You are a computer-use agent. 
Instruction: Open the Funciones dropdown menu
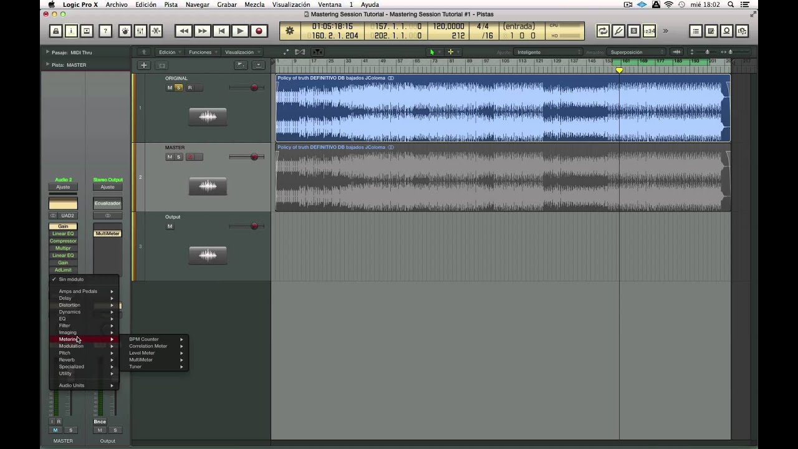203,52
